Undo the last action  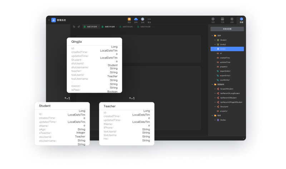click(x=74, y=27)
